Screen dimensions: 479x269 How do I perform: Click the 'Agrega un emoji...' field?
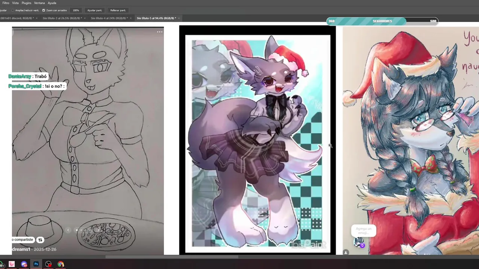(x=364, y=231)
